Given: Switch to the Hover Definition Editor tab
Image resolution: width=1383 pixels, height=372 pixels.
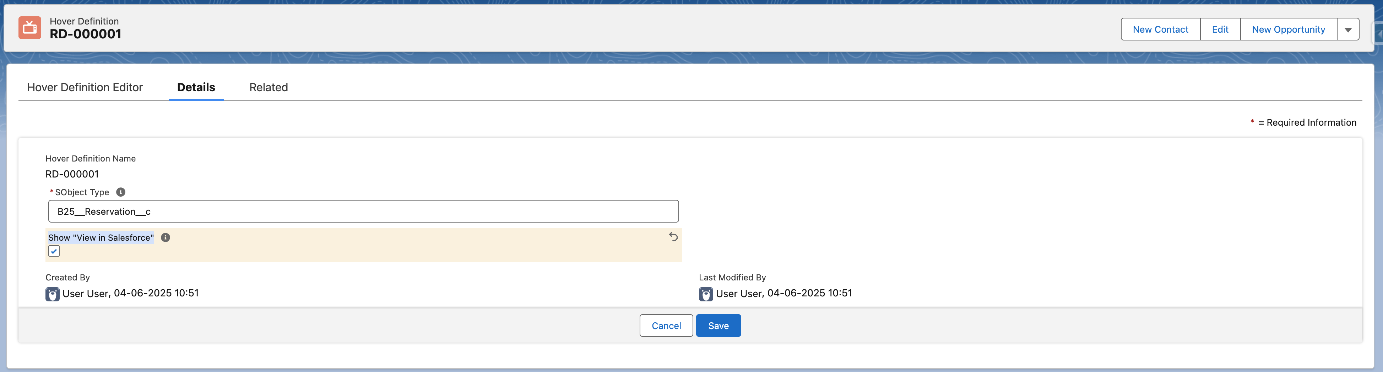Looking at the screenshot, I should coord(85,87).
